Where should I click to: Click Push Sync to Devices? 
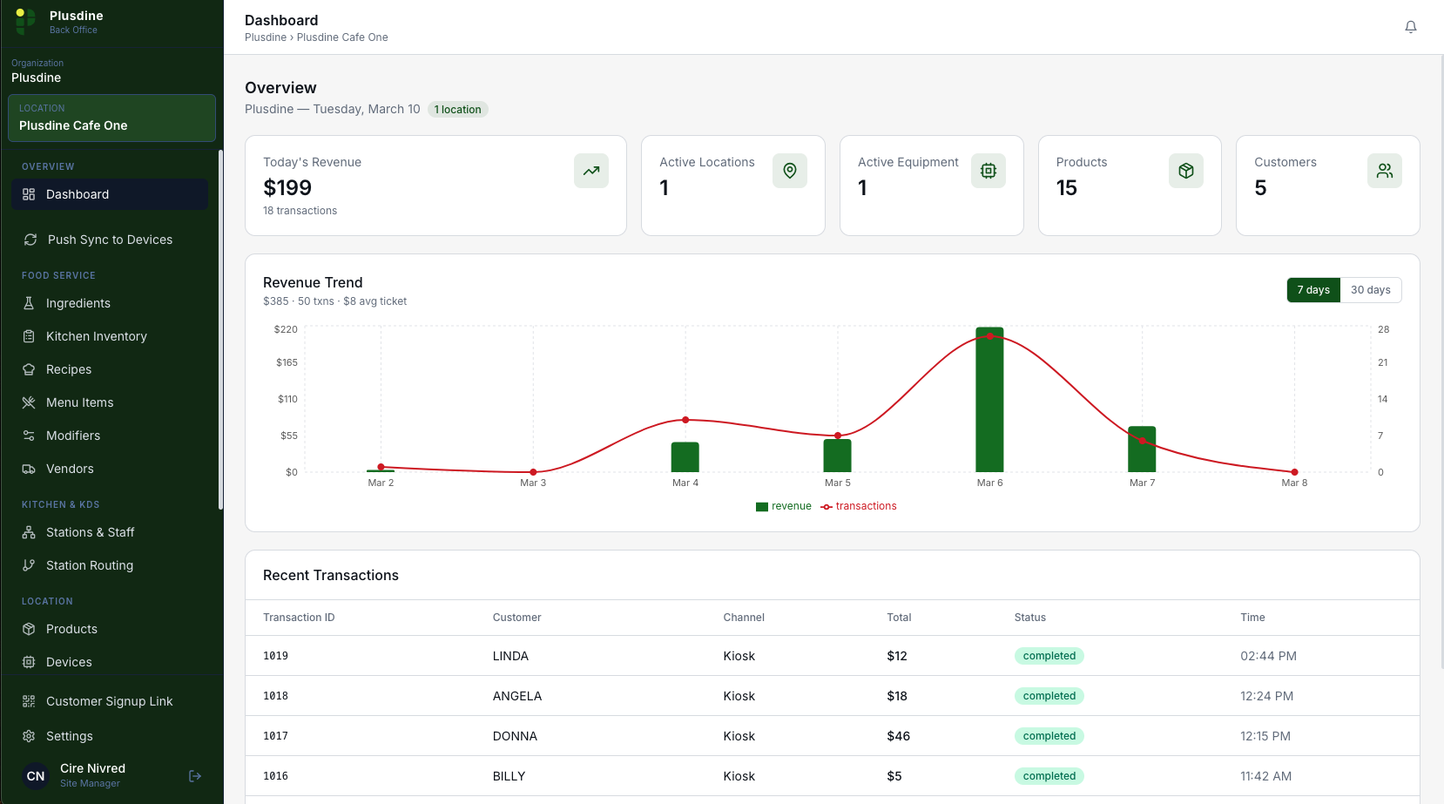110,240
